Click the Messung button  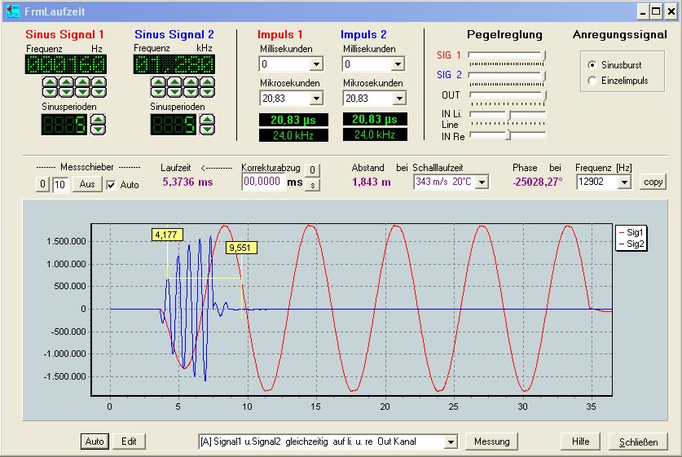tap(491, 442)
